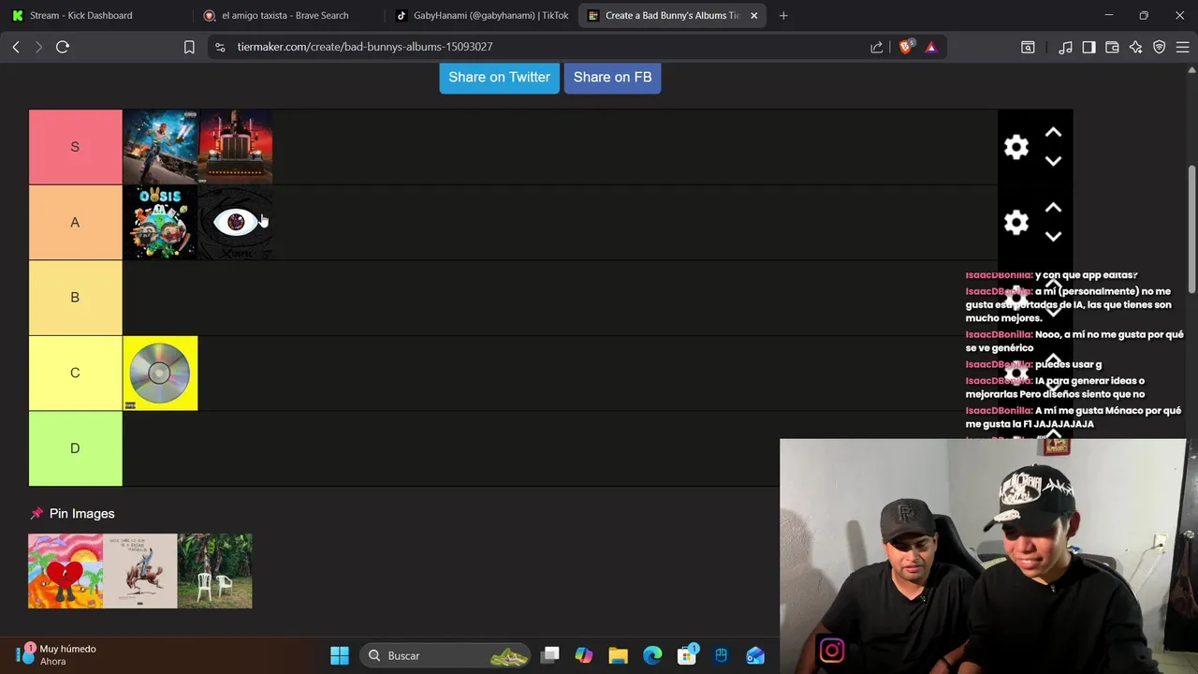Image resolution: width=1198 pixels, height=674 pixels.
Task: Switch to el amigo taxista Brave Search tab
Action: pos(285,15)
